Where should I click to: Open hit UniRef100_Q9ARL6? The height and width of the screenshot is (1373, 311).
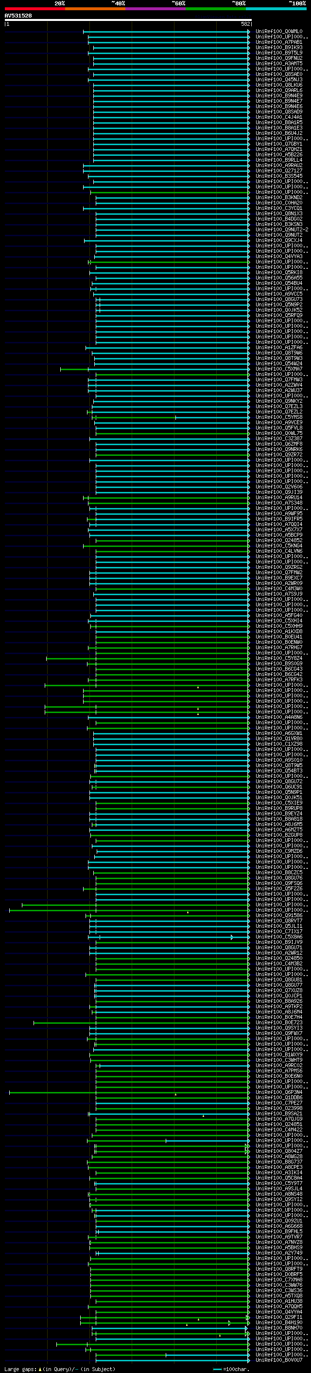pyautogui.click(x=279, y=90)
